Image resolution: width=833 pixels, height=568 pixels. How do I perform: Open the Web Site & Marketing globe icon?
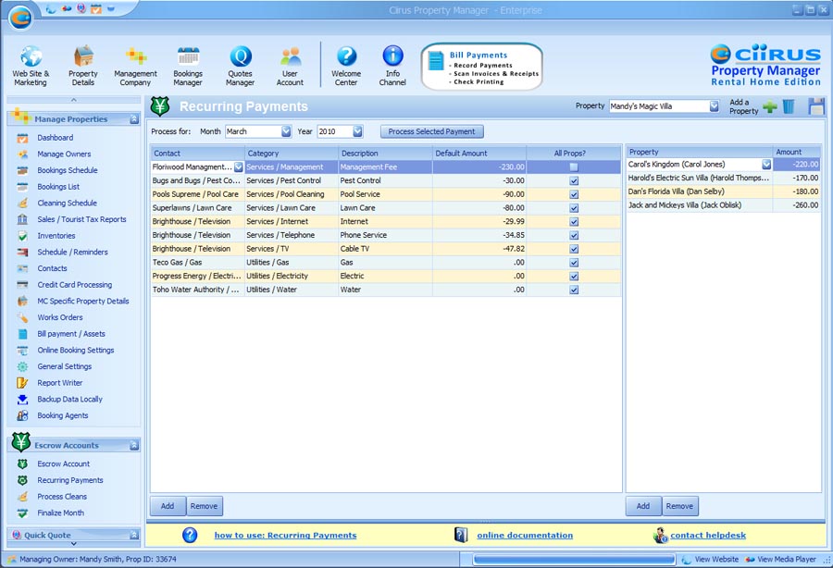(x=31, y=56)
